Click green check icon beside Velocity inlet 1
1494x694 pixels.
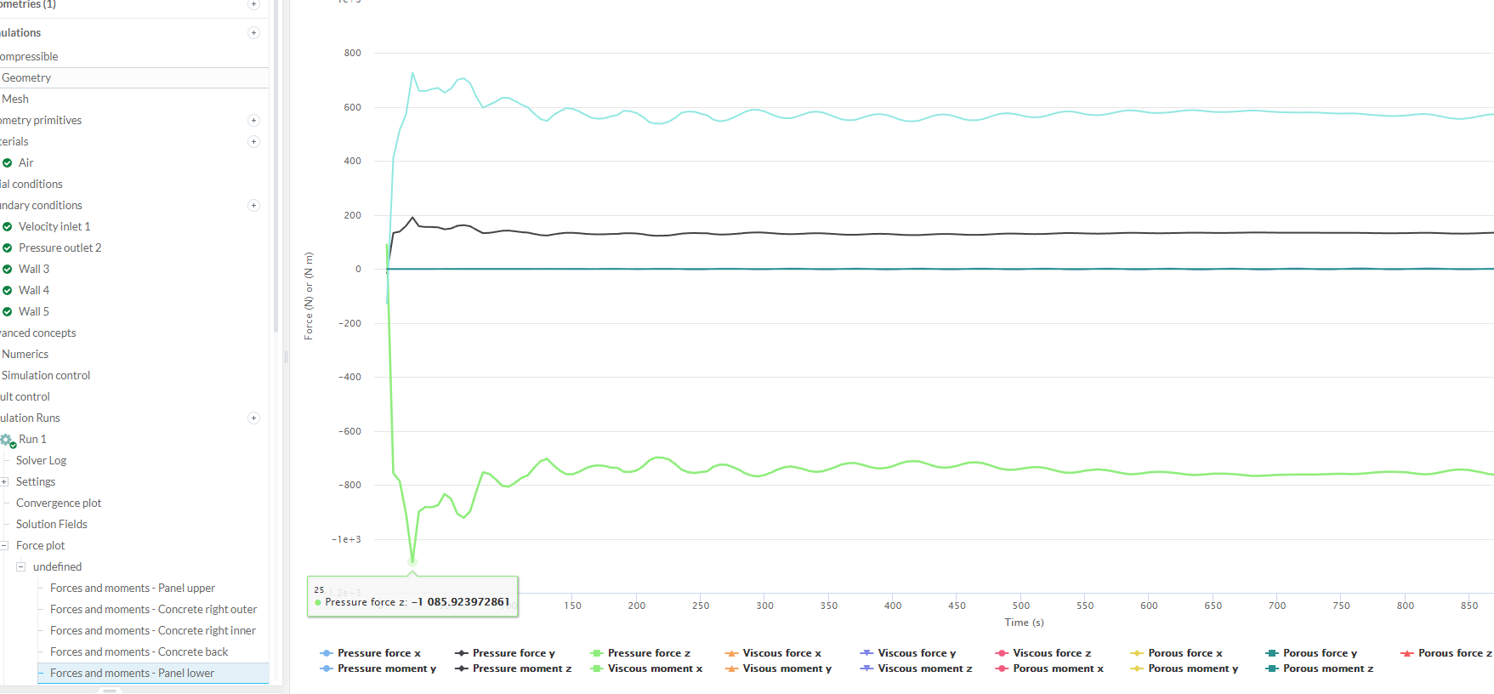coord(8,227)
